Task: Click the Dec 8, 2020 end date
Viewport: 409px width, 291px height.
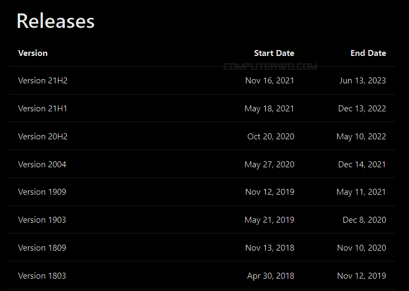Action: coord(364,220)
